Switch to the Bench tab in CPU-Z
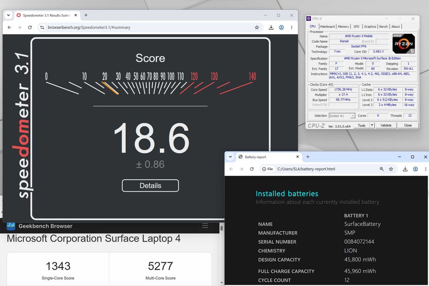The width and height of the screenshot is (429, 286). pos(383,27)
